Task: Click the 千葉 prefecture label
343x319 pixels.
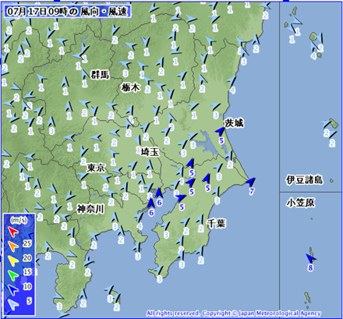Action: (217, 223)
